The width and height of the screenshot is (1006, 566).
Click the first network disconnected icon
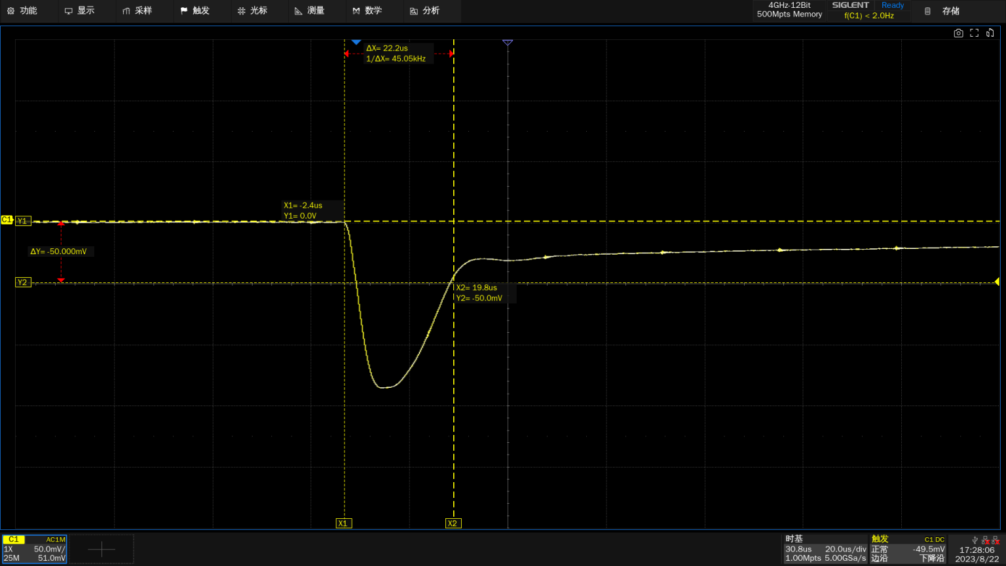[x=985, y=540]
